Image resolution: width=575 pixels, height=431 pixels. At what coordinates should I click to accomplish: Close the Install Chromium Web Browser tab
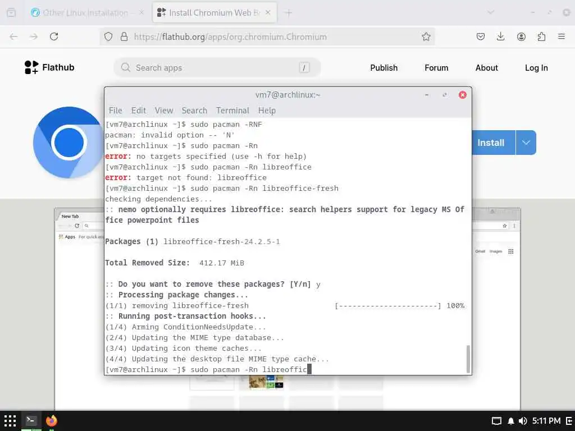268,12
